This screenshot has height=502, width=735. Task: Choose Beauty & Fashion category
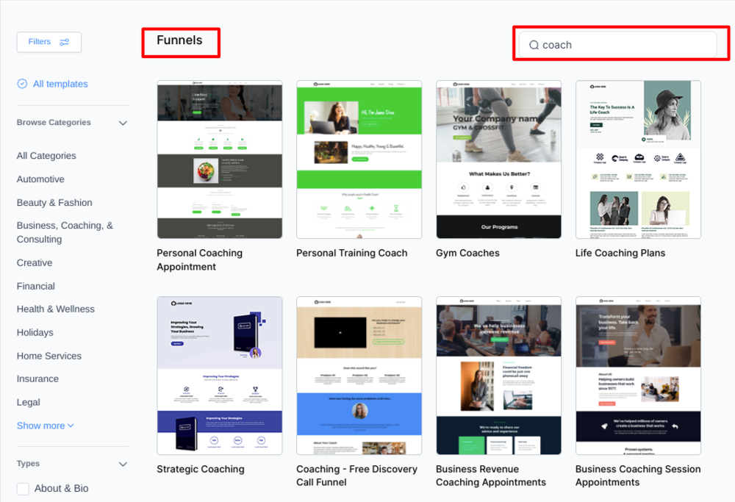coord(54,202)
